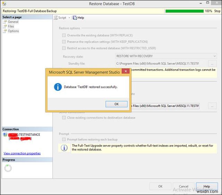Click OK in the restored successfully dialog
The image size is (222, 195).
click(x=117, y=104)
